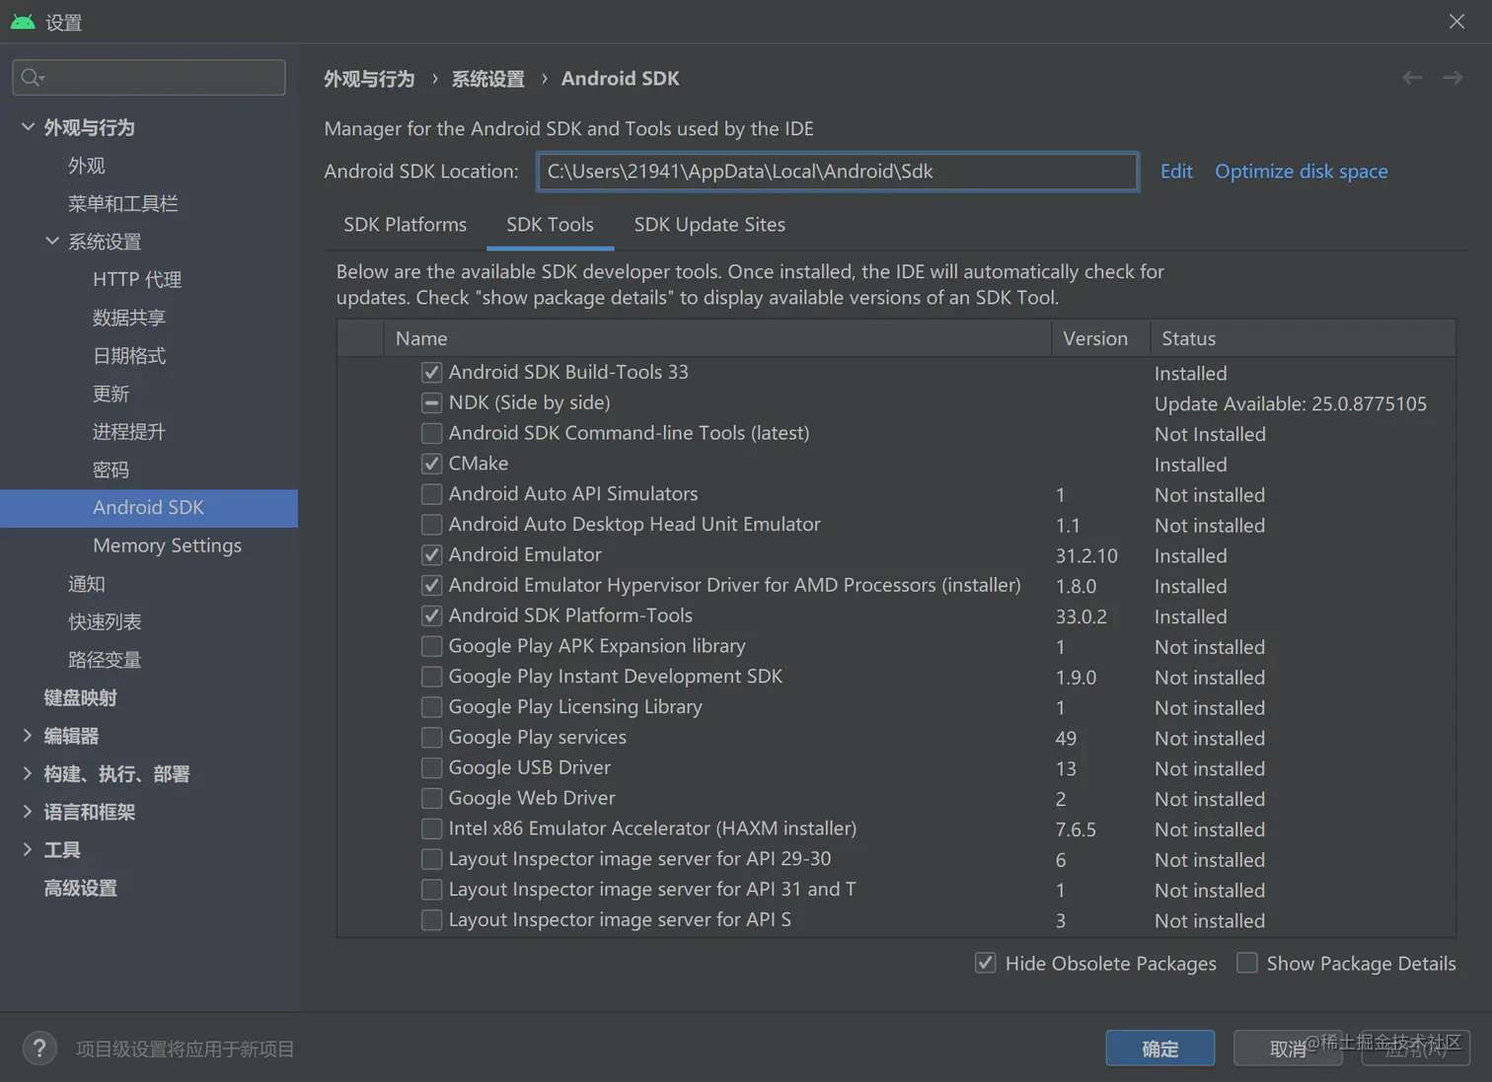Click the Android SDK Location field

point(837,172)
